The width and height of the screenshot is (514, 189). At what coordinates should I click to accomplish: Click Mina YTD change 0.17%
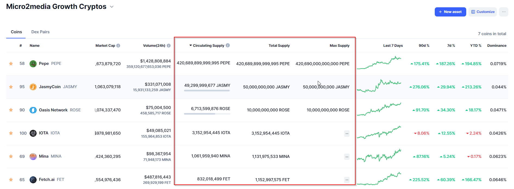(x=474, y=157)
